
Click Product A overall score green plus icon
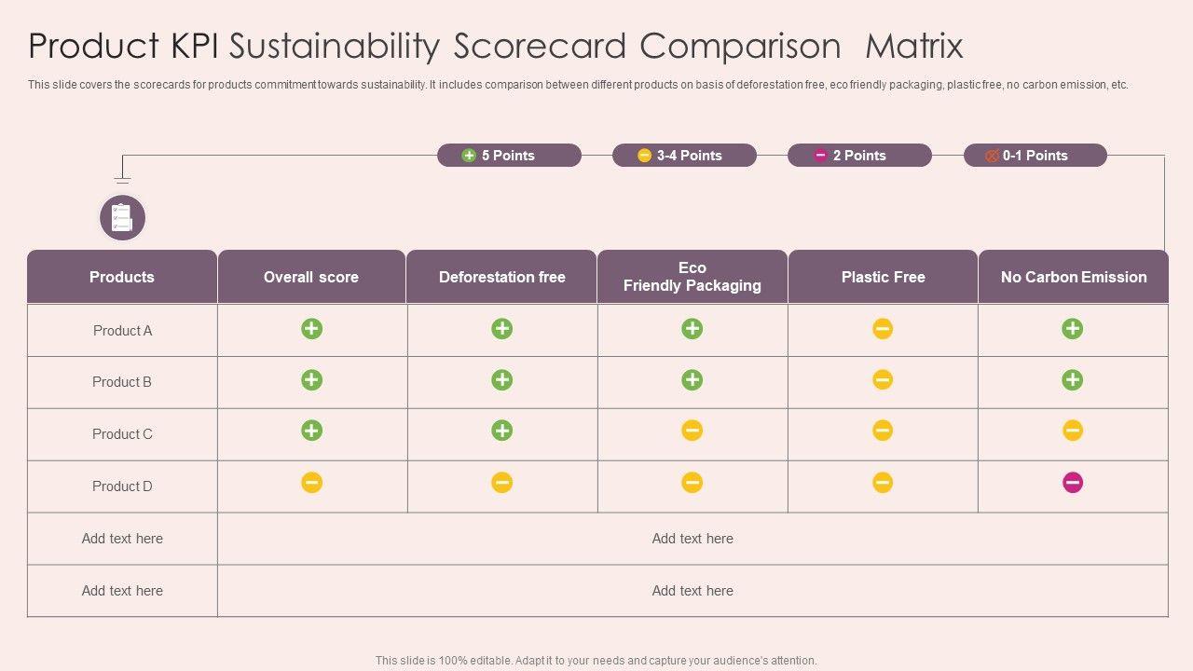[311, 328]
